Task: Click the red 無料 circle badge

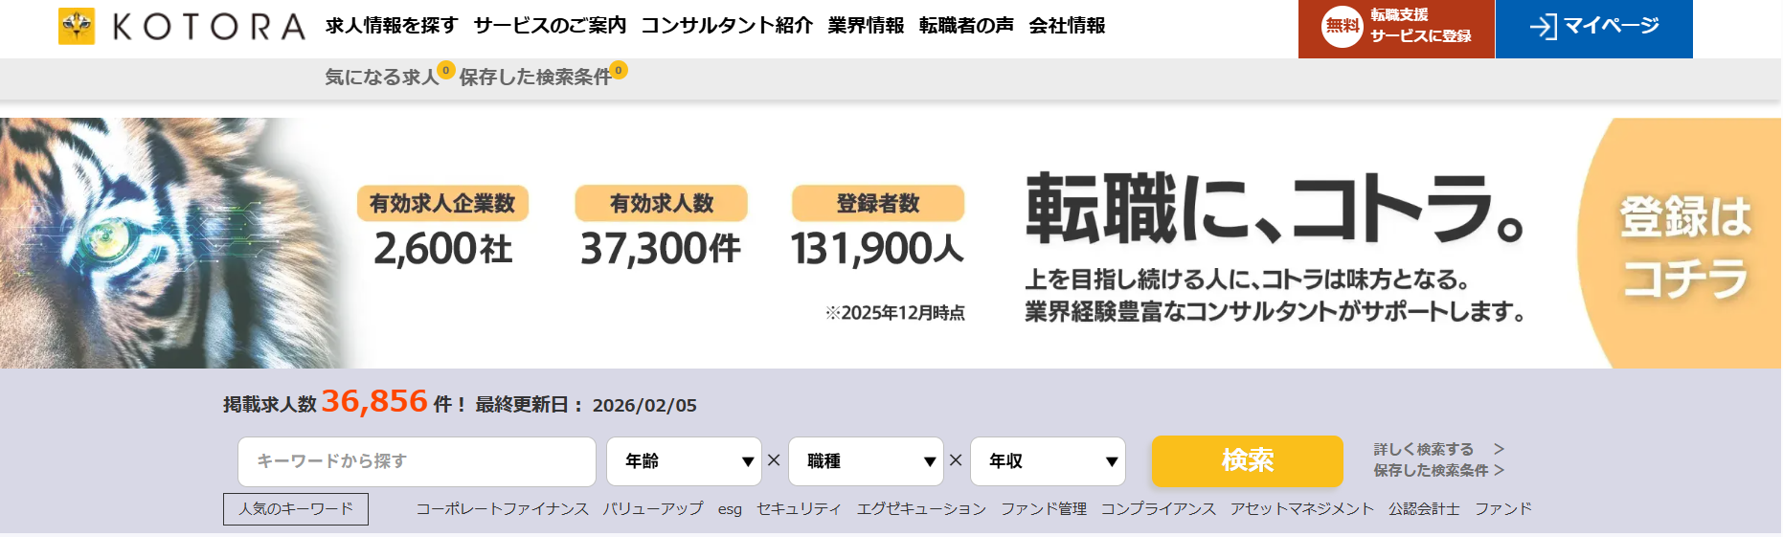Action: [x=1342, y=27]
